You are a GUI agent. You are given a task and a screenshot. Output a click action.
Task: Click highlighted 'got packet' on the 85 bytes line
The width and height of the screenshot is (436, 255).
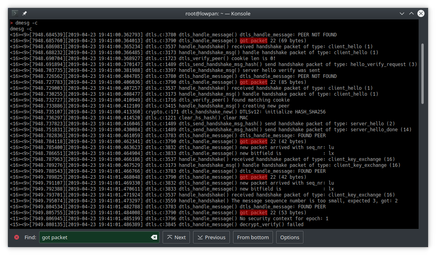coord(253,82)
